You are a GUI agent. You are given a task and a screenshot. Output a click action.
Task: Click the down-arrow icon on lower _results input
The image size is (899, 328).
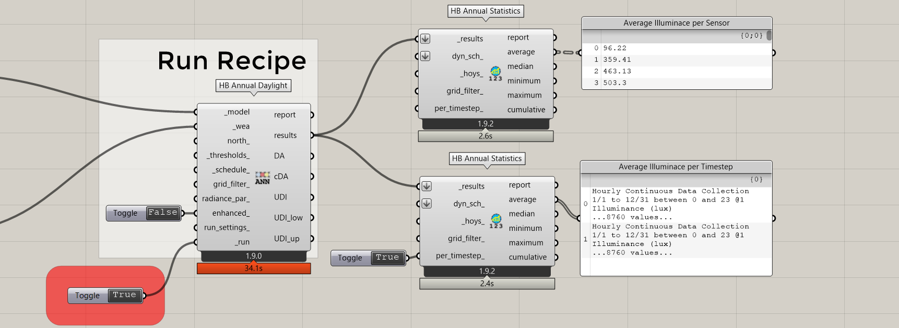pyautogui.click(x=427, y=186)
